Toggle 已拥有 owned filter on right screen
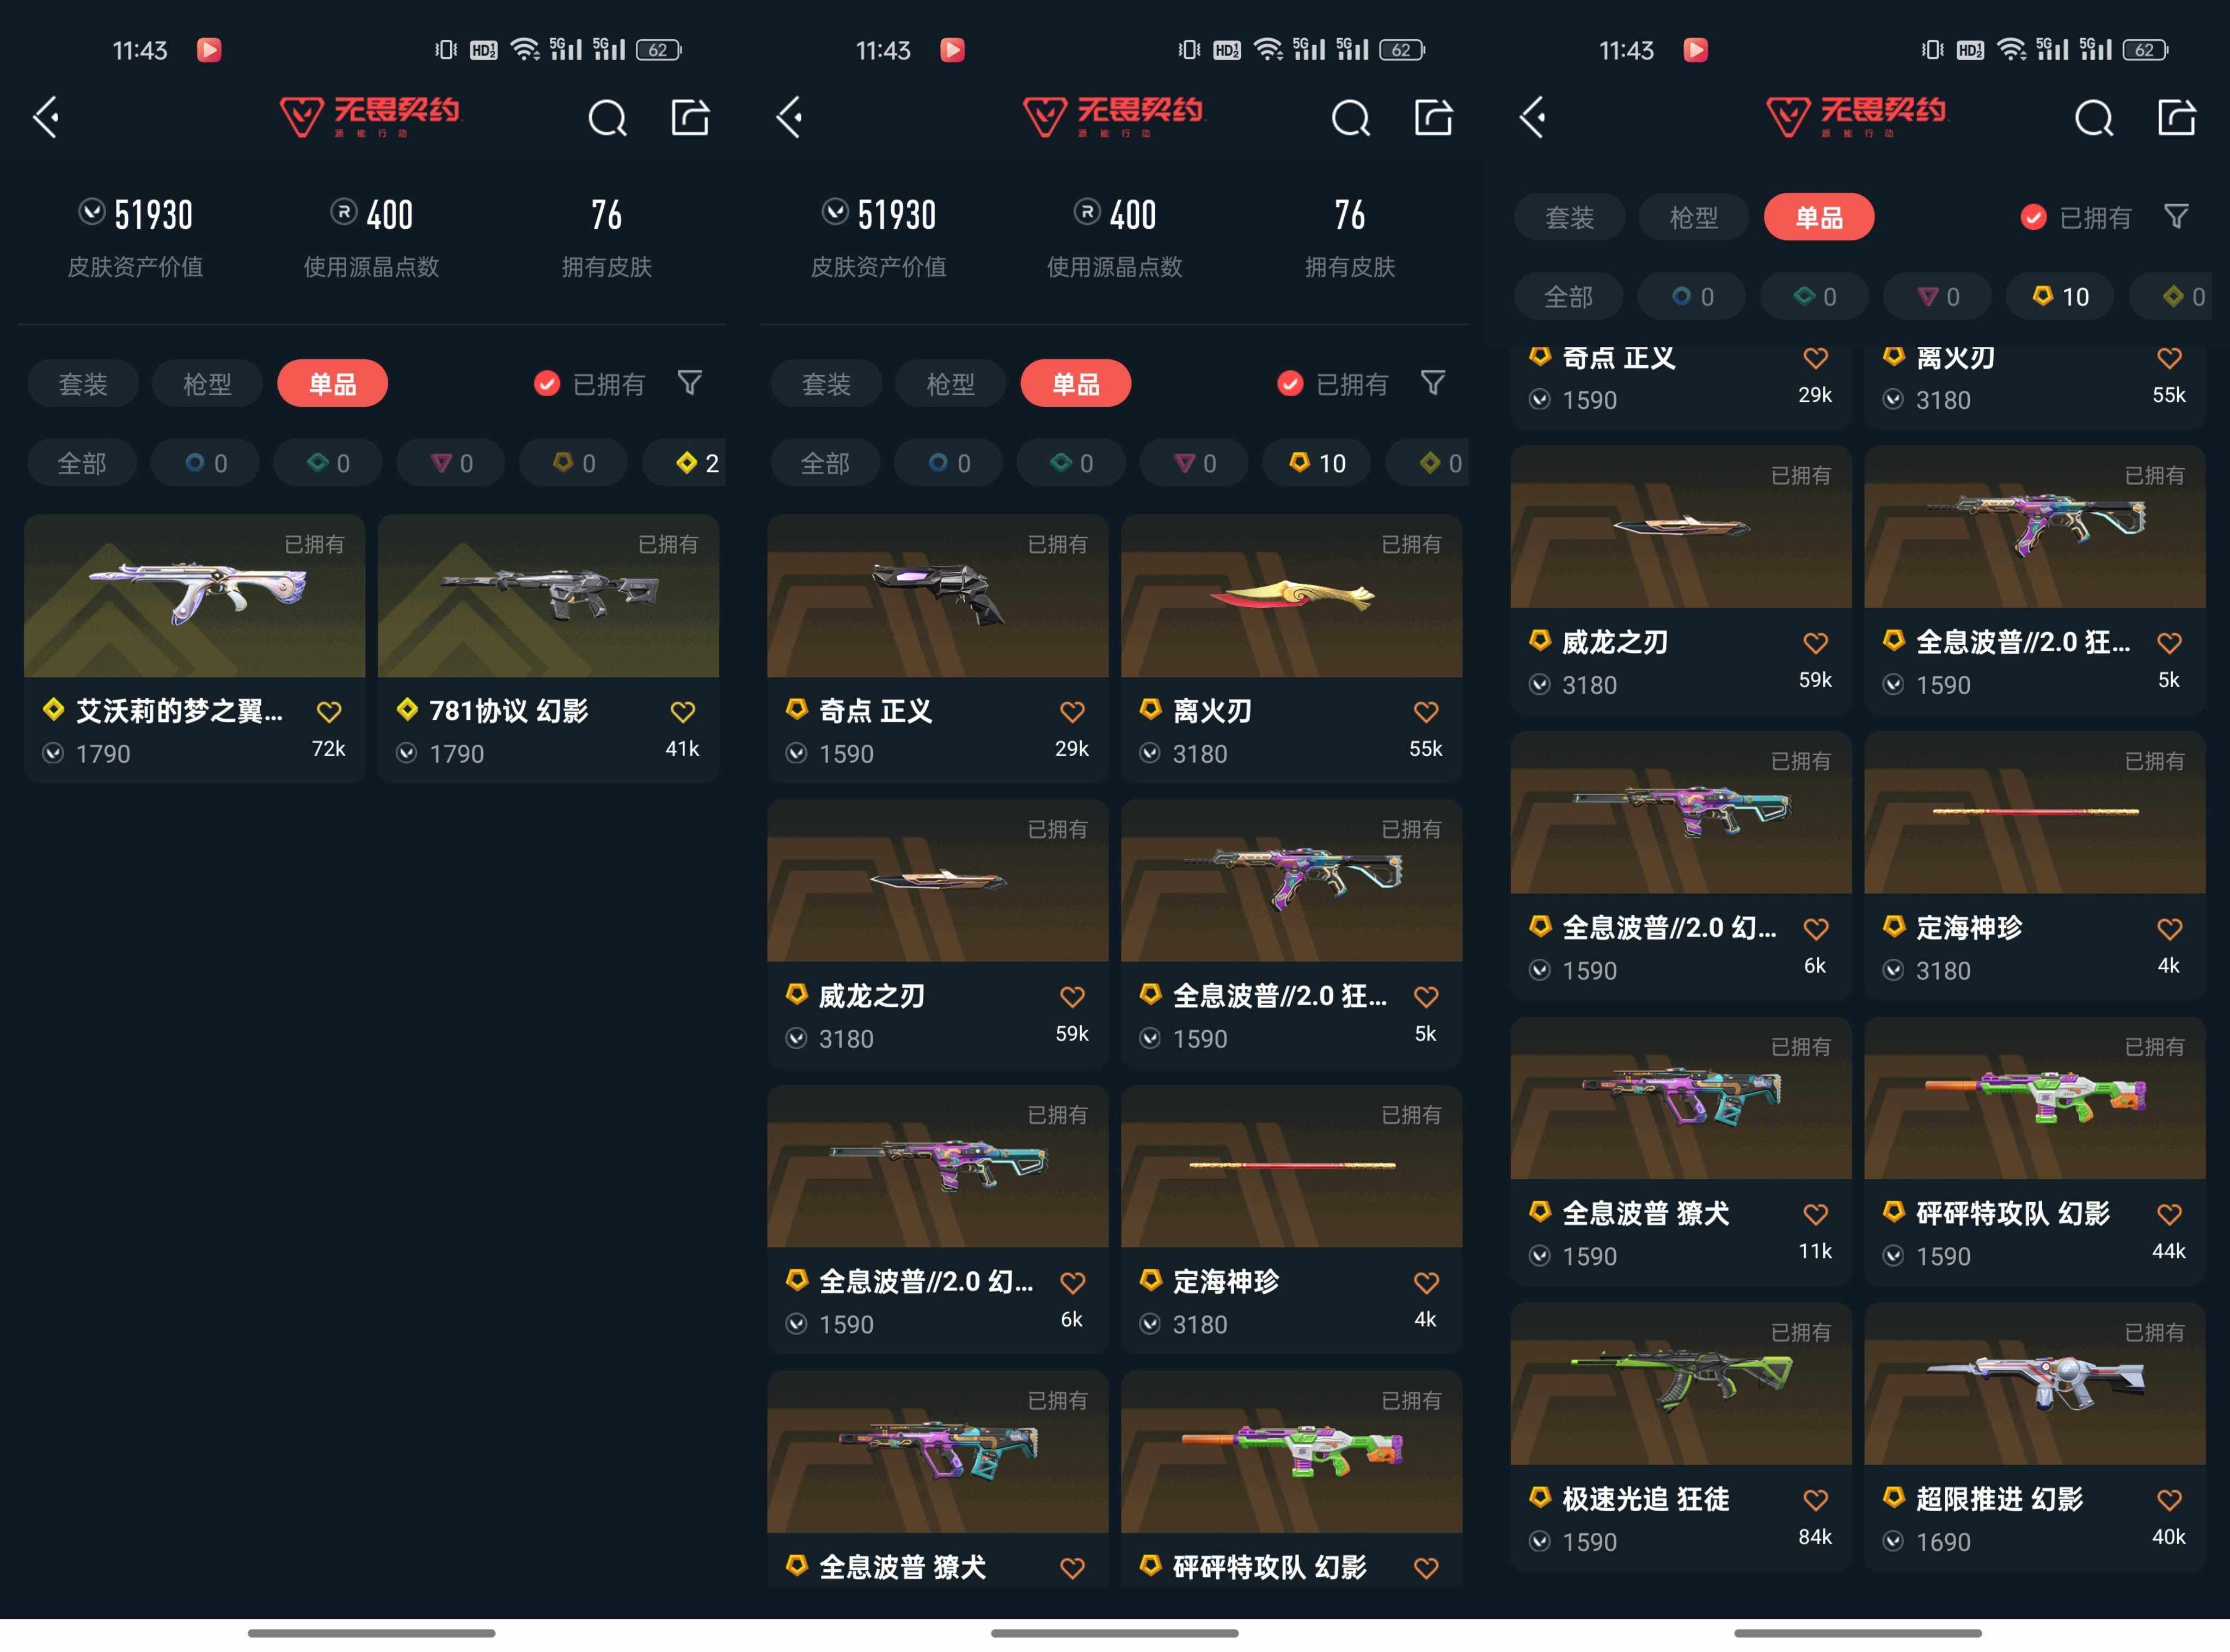 (2033, 218)
